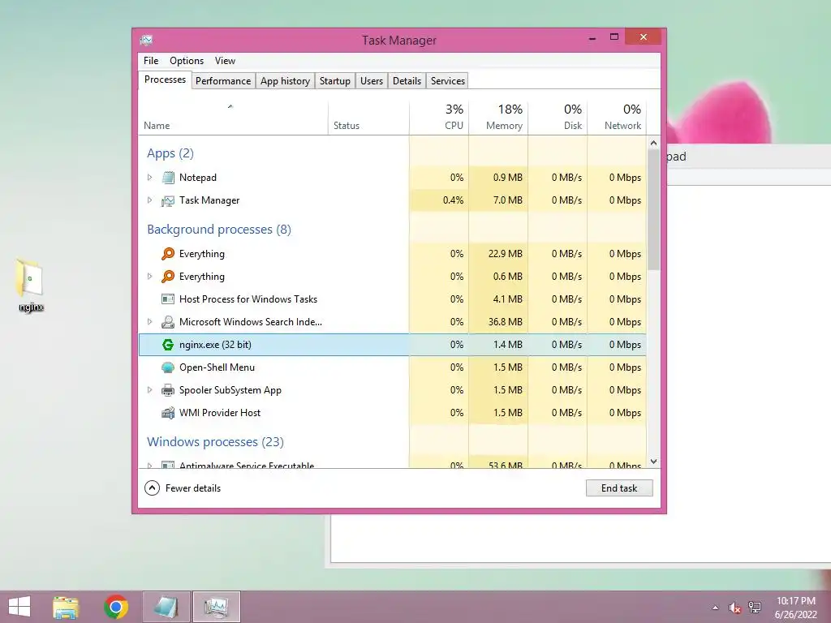Expand the Task Manager process group
The height and width of the screenshot is (623, 831).
tap(149, 200)
